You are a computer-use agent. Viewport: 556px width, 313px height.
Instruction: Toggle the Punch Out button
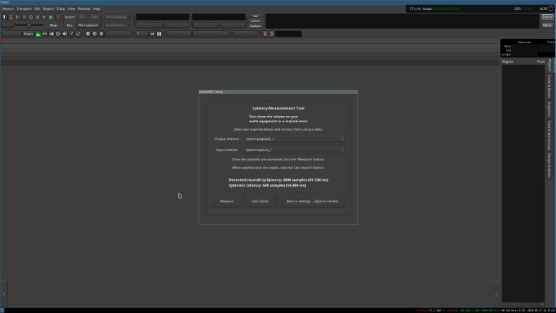pos(94,17)
